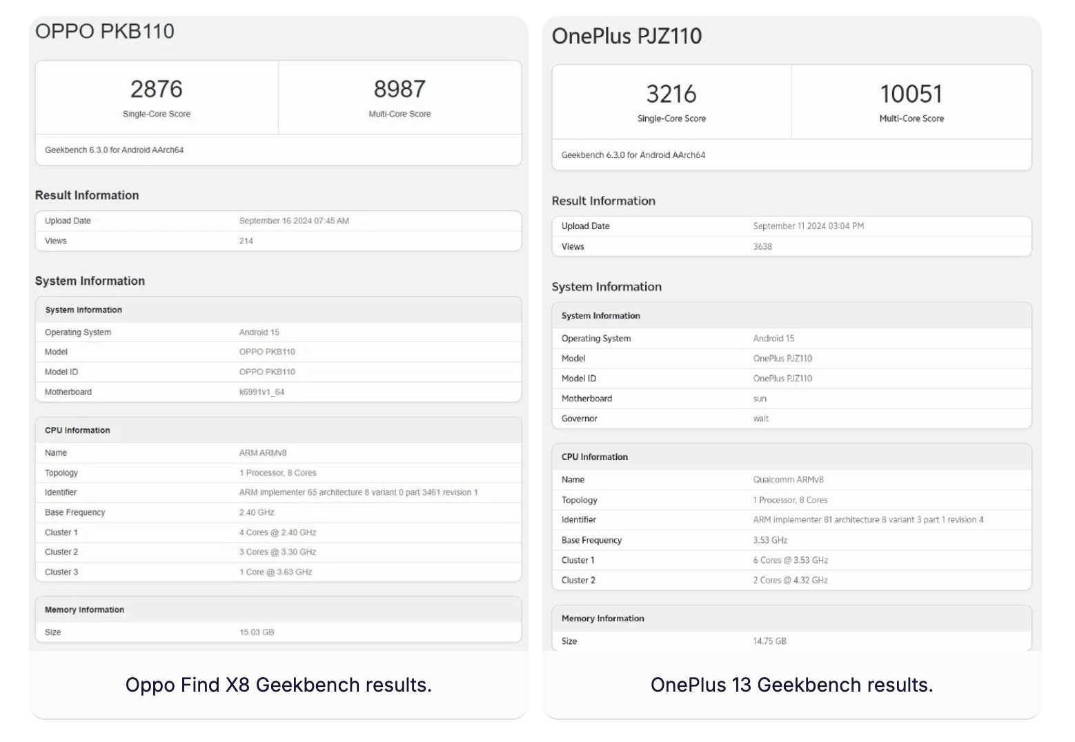Select motherboard value "k6991v1_64"
Viewport: 1075px width, 742px height.
(x=262, y=392)
